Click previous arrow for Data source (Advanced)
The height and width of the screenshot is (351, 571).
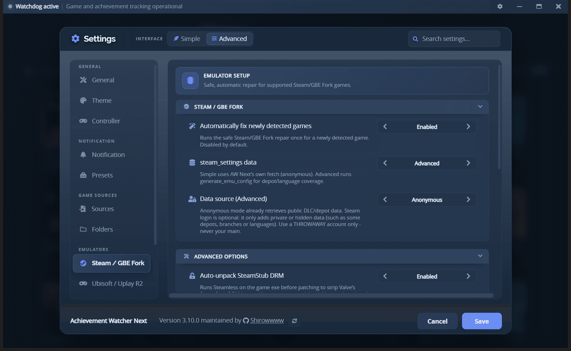pos(385,200)
